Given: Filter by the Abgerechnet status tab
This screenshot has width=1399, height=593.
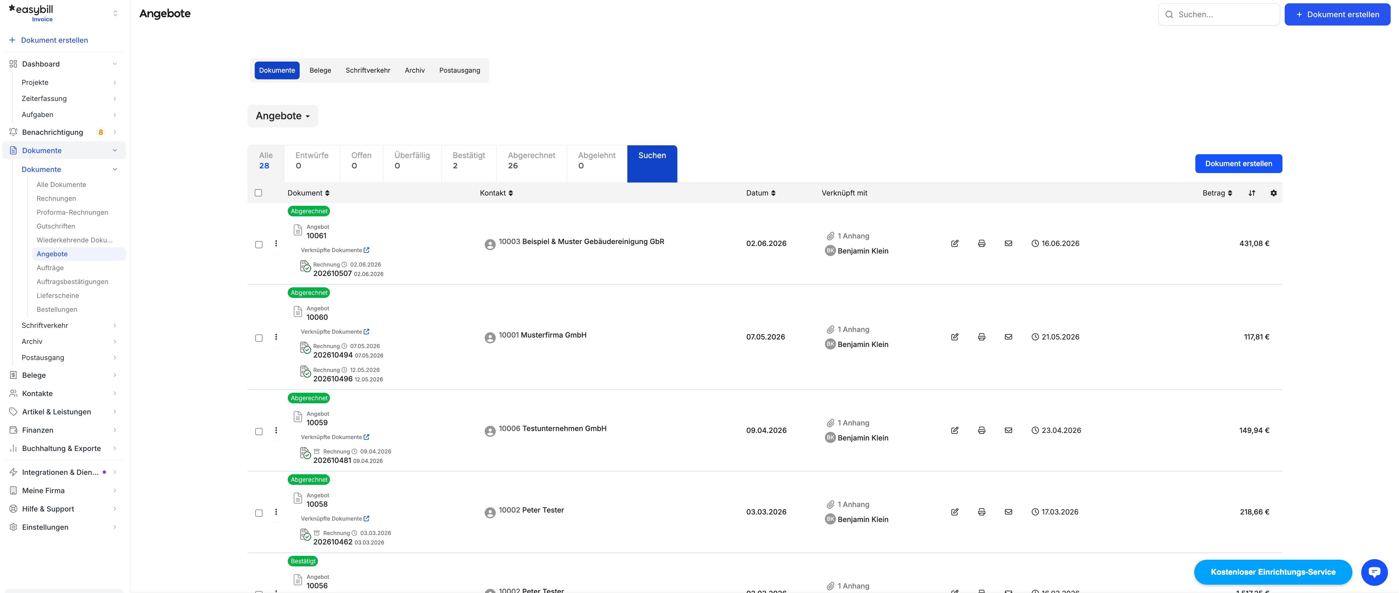Looking at the screenshot, I should coord(531,161).
